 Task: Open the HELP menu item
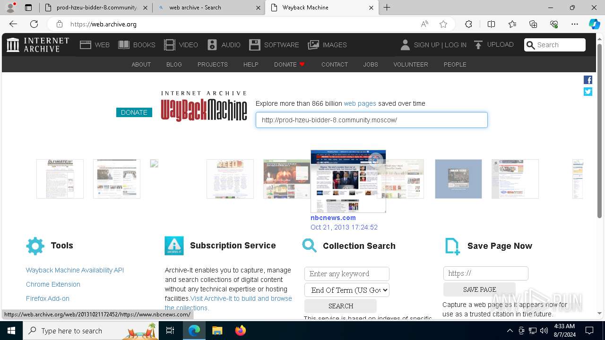251,65
